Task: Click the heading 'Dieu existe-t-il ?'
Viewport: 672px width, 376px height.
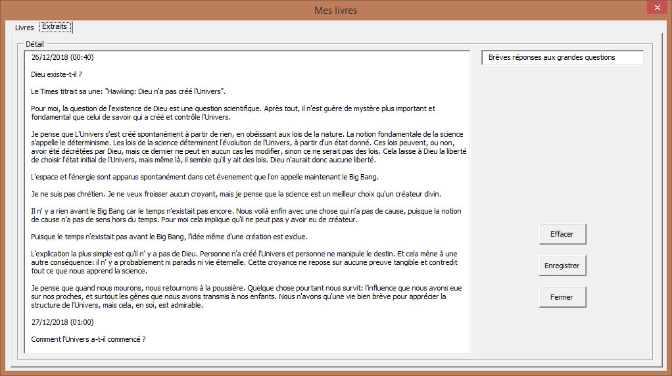Action: coord(57,74)
